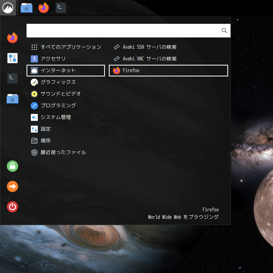Screen dimensions: 273x273
Task: Launch Avahi SSH サーバの検索
Action: click(168, 47)
